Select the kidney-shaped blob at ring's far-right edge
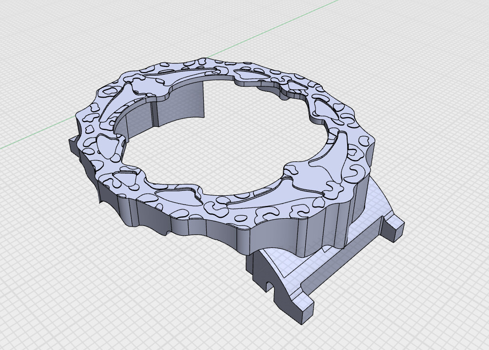The height and width of the screenshot is (350, 489). 366,142
